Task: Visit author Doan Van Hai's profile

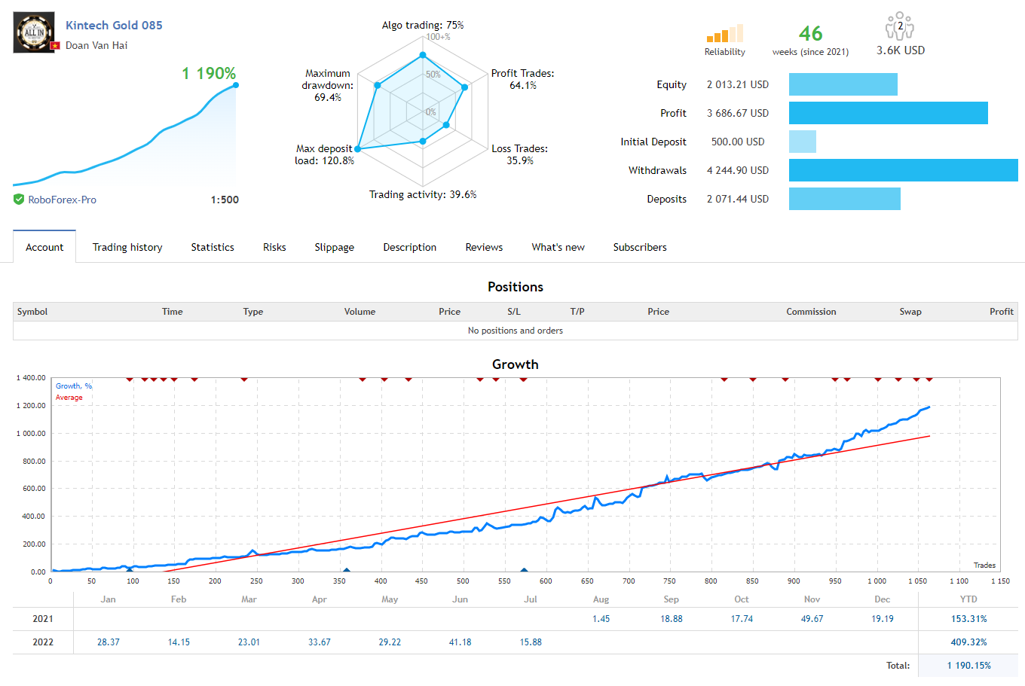Action: coord(96,45)
